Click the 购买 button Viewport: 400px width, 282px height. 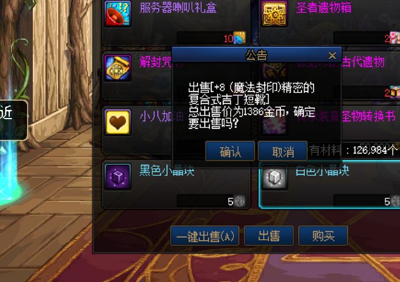tap(323, 236)
